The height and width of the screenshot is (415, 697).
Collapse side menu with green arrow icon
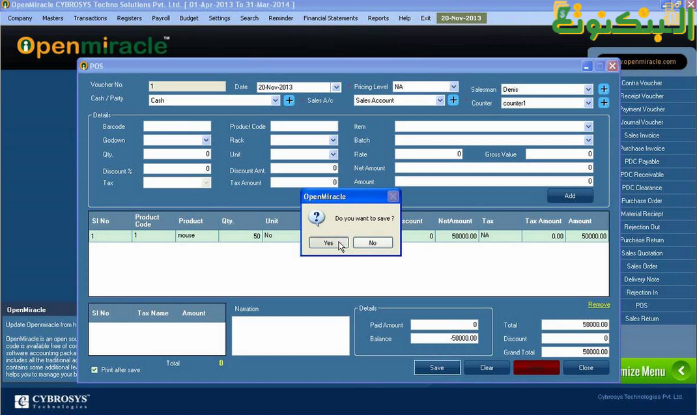click(681, 370)
